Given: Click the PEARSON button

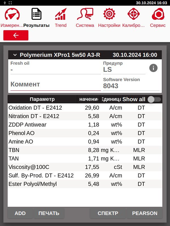Looking at the screenshot, I should point(145,213).
